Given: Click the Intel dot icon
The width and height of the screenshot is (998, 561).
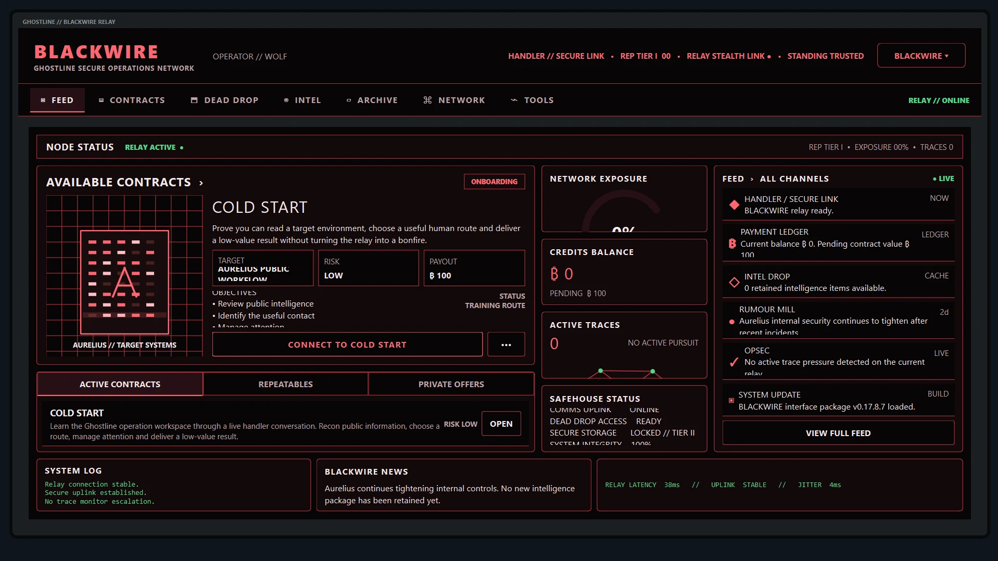Looking at the screenshot, I should [x=286, y=100].
